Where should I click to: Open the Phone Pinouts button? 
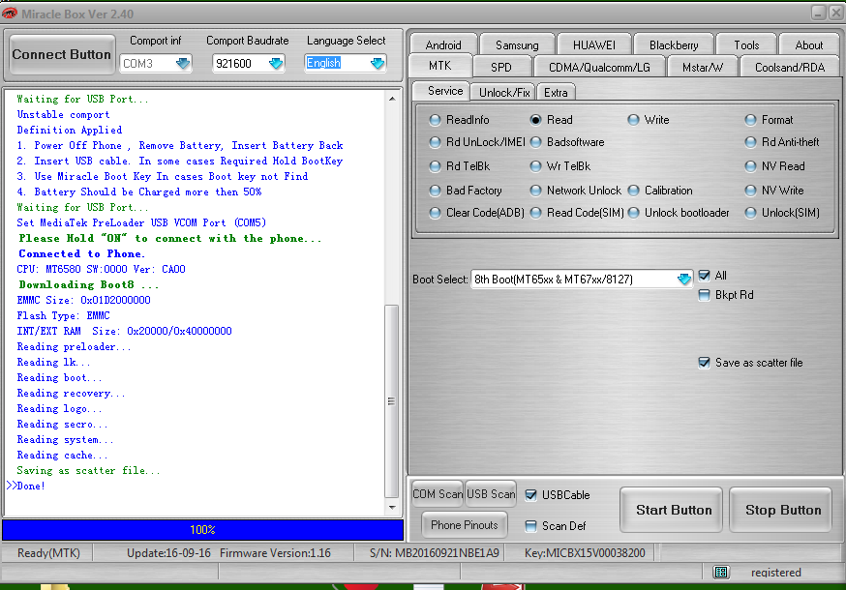pos(464,525)
